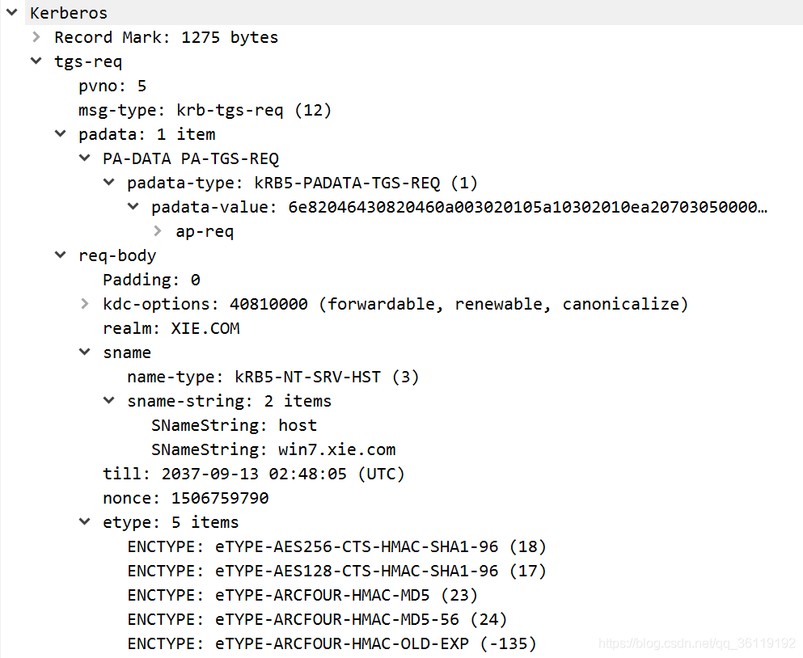The height and width of the screenshot is (658, 803).
Task: Collapse the sname-string: 2 items node
Action: click(108, 400)
